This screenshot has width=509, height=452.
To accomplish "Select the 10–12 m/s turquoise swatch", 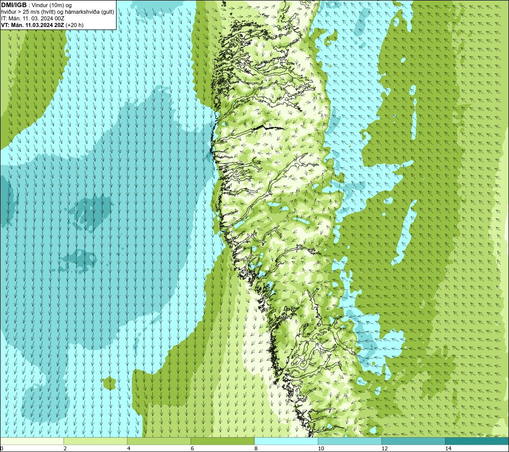I will pyautogui.click(x=350, y=441).
